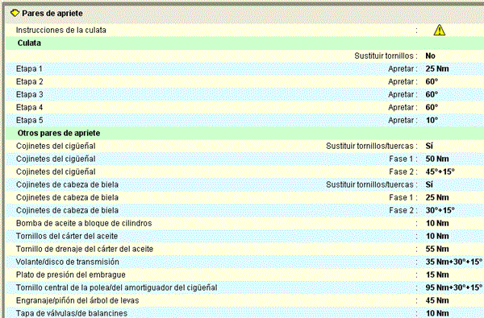Select the Otros pares de apriete header
This screenshot has height=318, width=484.
click(x=244, y=133)
